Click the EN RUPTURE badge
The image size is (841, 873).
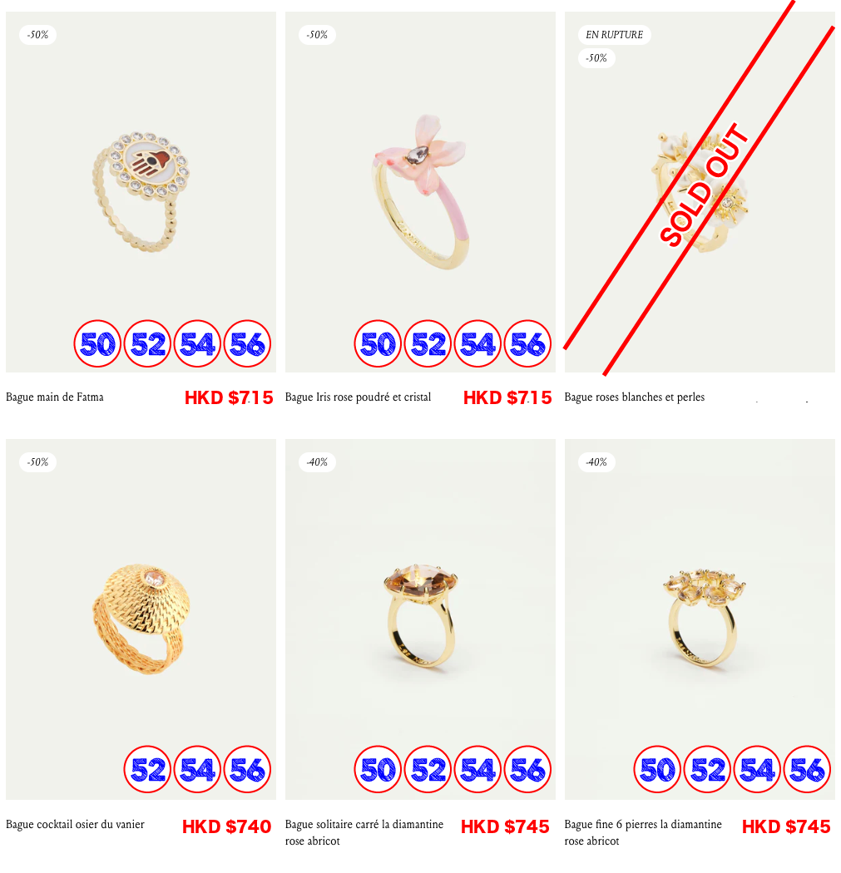[x=614, y=35]
